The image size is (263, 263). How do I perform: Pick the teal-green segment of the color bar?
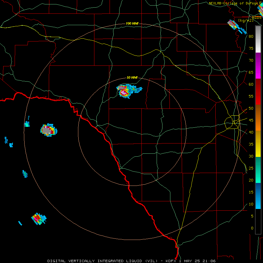tap(258, 170)
